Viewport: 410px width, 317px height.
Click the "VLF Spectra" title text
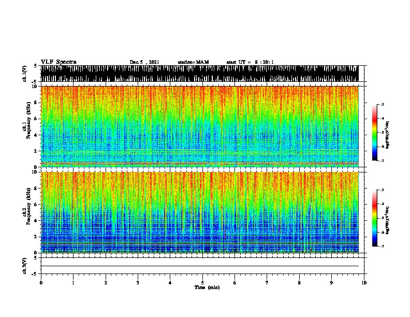point(58,62)
